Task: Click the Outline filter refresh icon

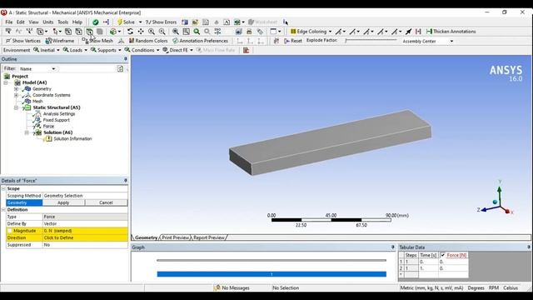Action: 120,68
